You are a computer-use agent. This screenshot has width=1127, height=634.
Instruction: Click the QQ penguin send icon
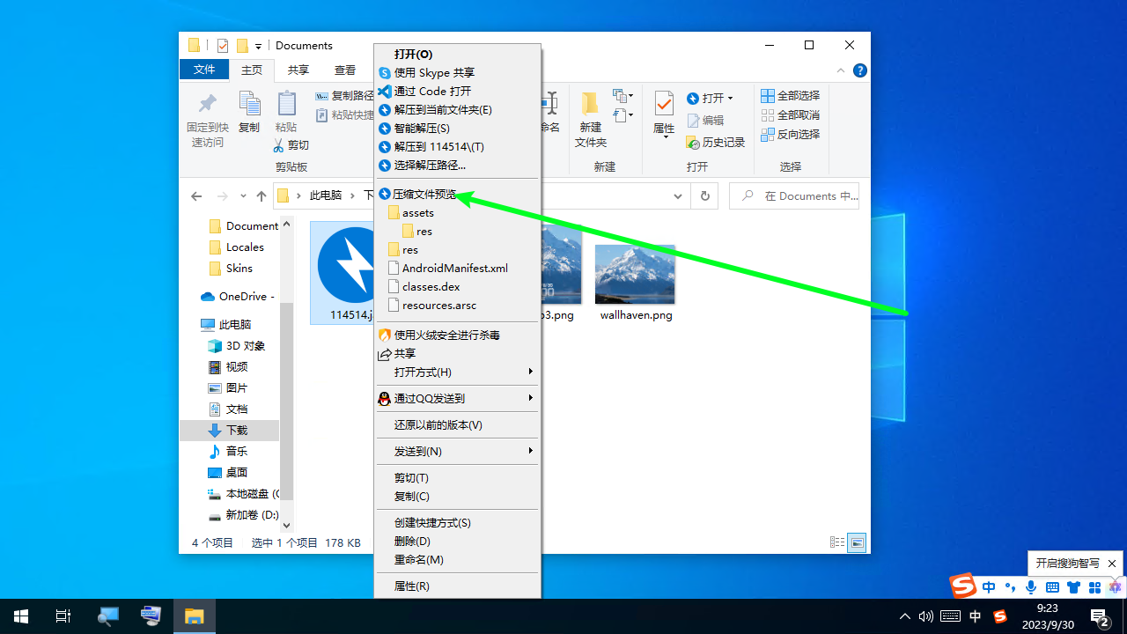[x=384, y=399]
